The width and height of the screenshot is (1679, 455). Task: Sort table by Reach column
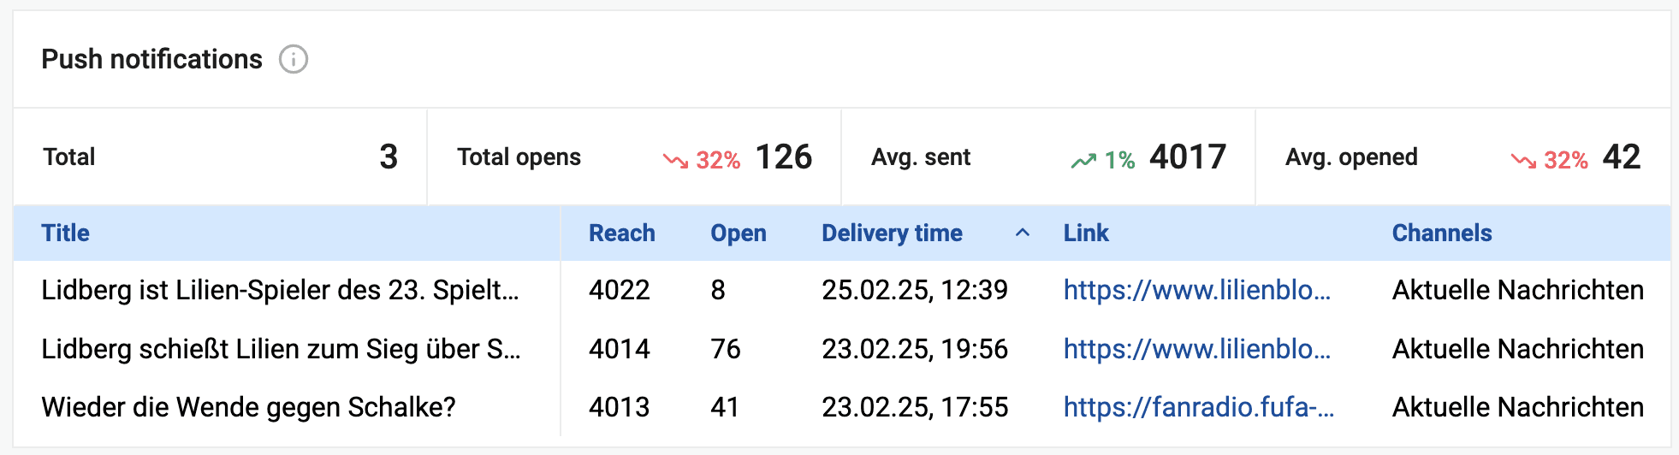pos(622,233)
